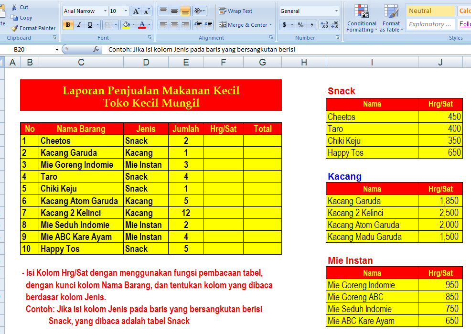
Task: Align text left
Action: click(x=163, y=25)
